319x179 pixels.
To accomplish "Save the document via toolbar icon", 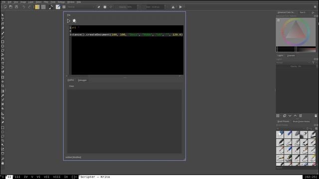I will pos(16,7).
